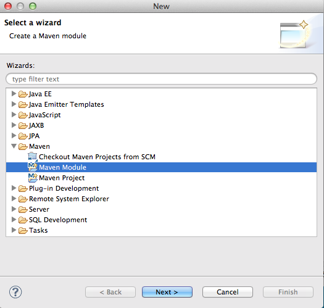Select Checkout Maven Projects from SCM

click(x=97, y=157)
